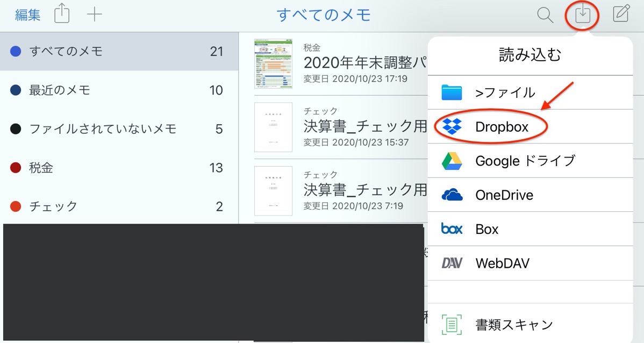Viewport: 644px width, 343px height.
Task: Click count 21 for すべてのメモ
Action: pos(217,52)
